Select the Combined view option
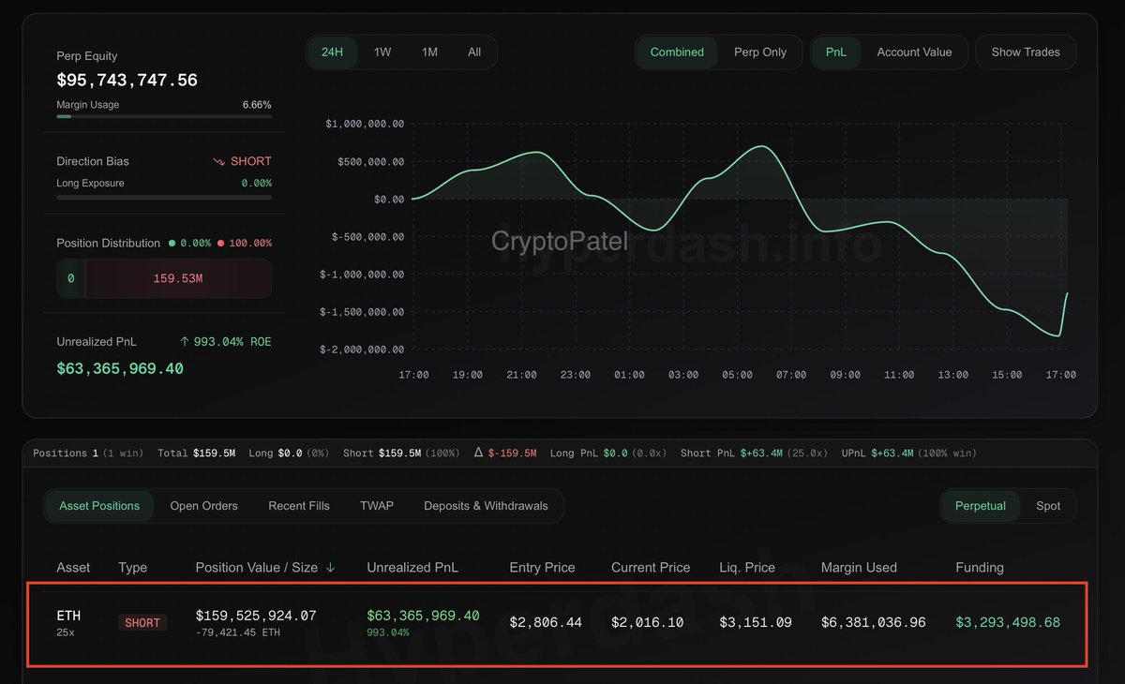This screenshot has width=1125, height=684. (677, 52)
